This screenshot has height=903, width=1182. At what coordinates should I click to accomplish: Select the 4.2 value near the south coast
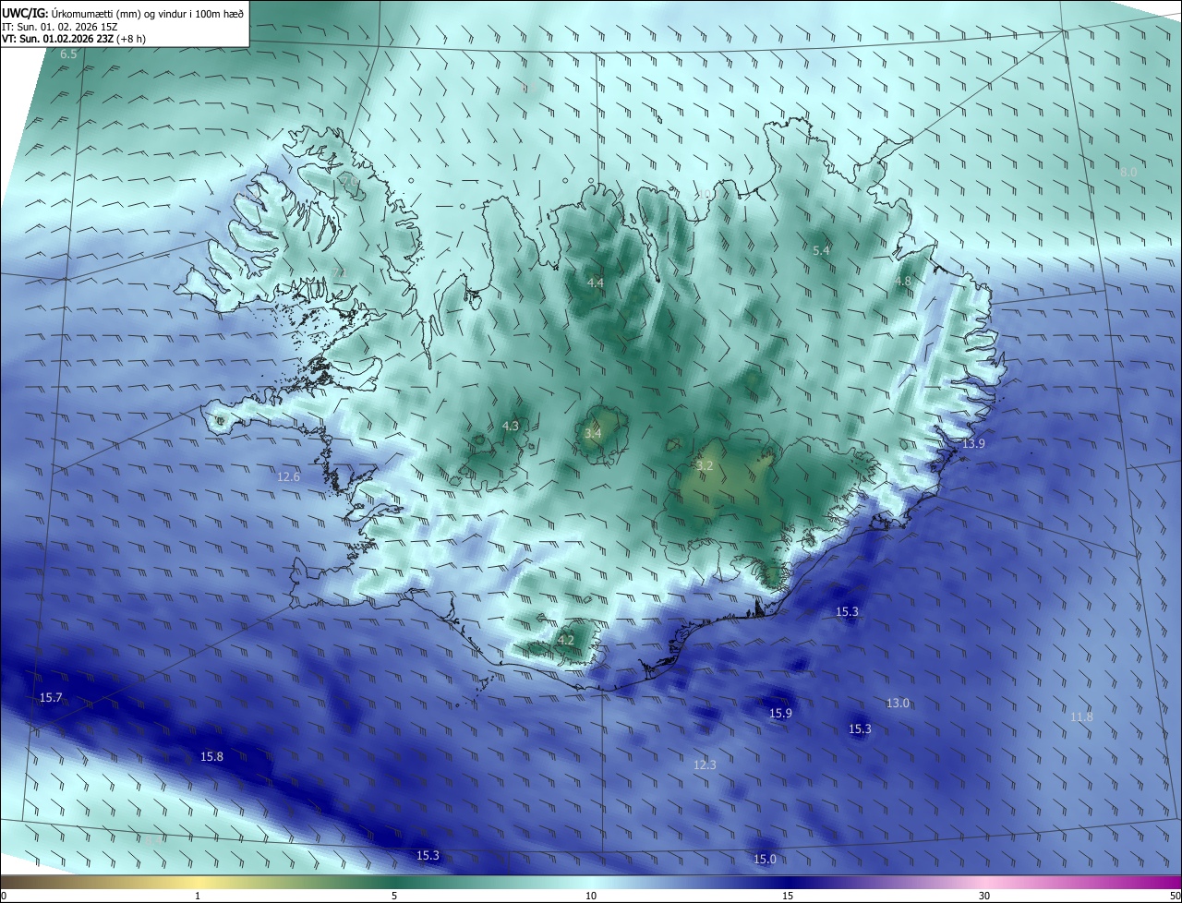click(x=566, y=640)
